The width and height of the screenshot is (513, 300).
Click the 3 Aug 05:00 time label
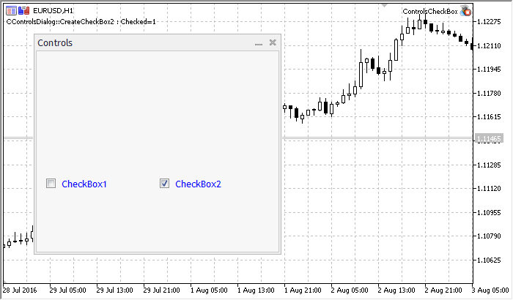pos(490,290)
